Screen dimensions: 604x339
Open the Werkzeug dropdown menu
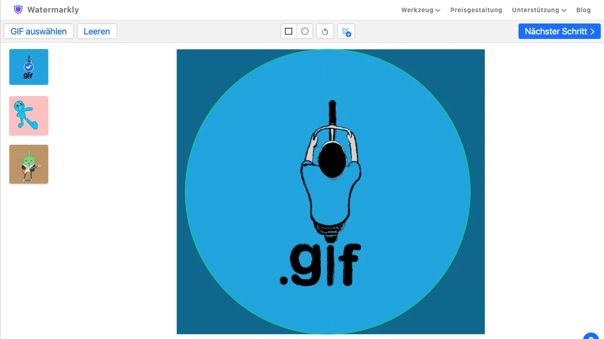tap(420, 10)
